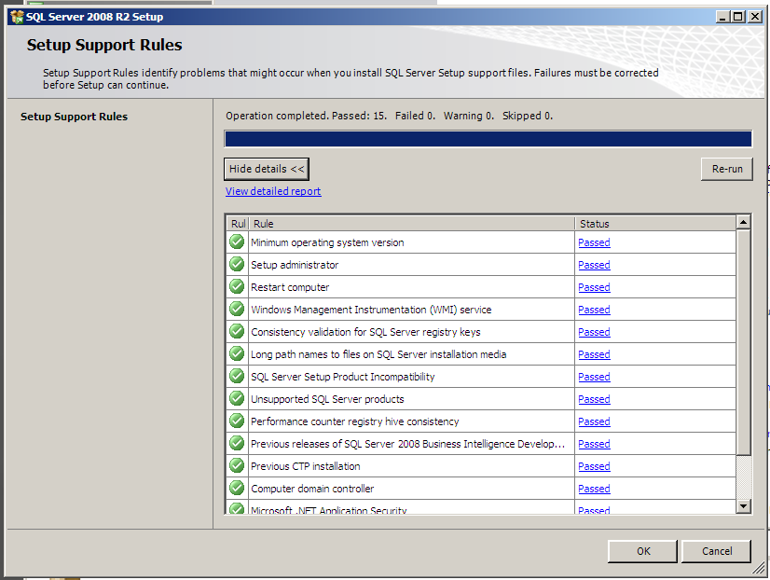Screen dimensions: 770x580
Task: Select Computer domain controller rule text
Action: (x=312, y=489)
